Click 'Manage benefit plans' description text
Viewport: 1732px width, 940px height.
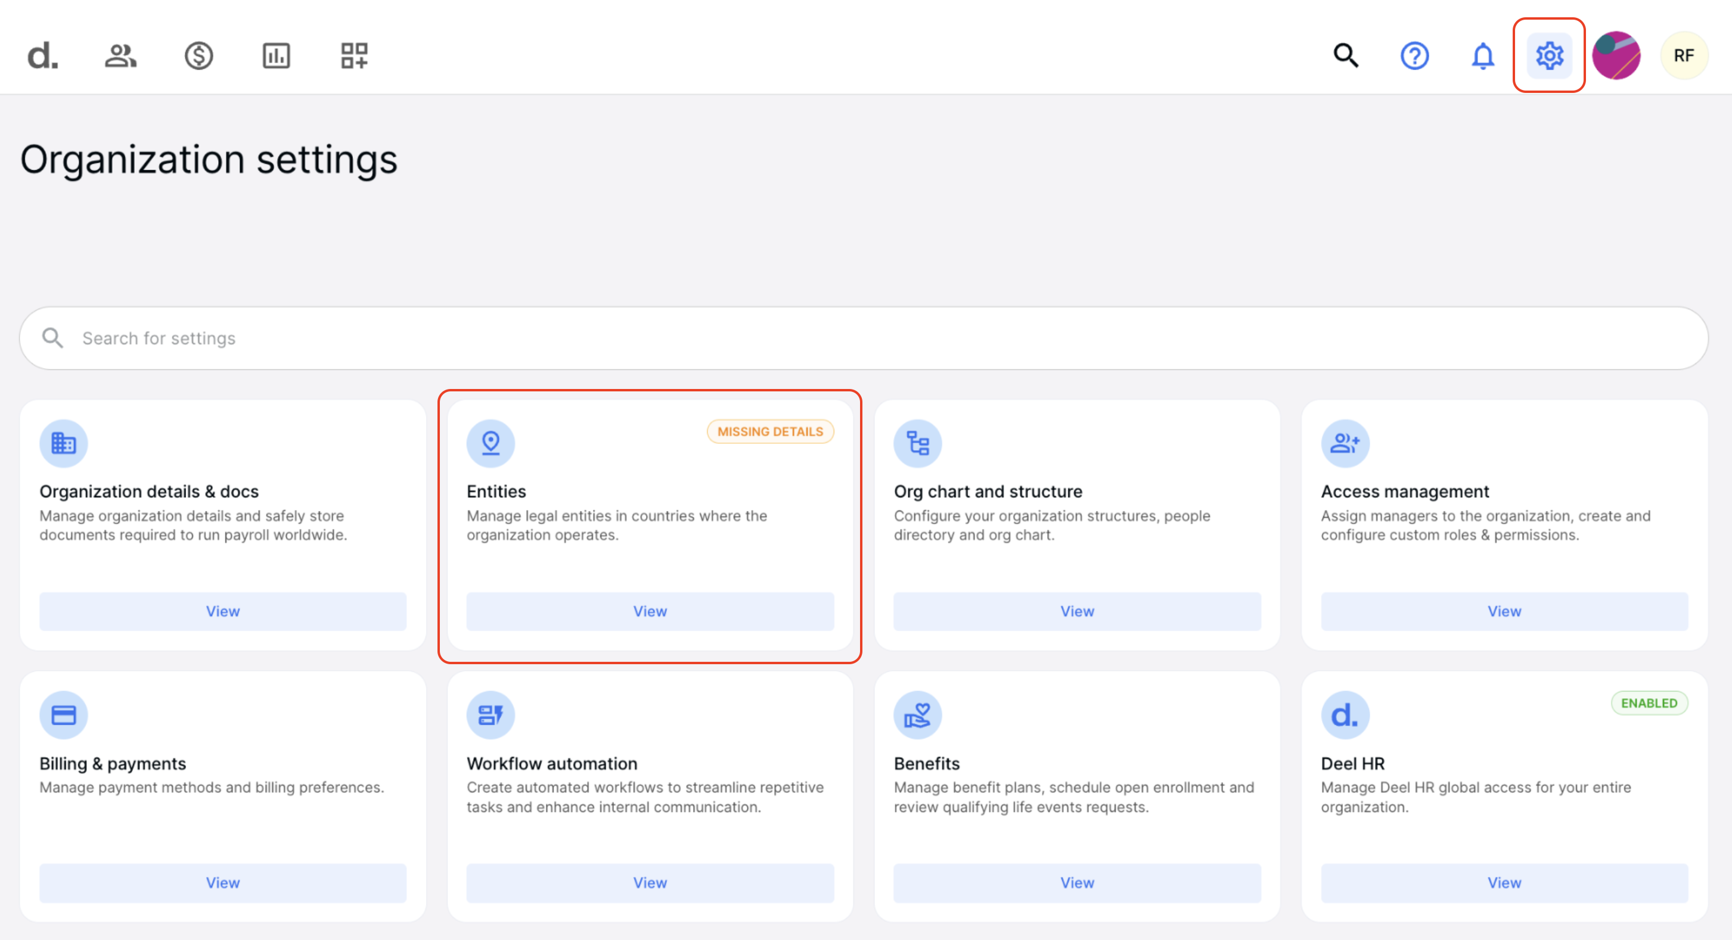[1074, 797]
